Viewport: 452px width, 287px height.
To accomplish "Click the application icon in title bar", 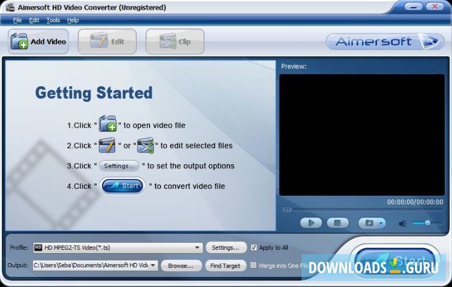I will 10,7.
